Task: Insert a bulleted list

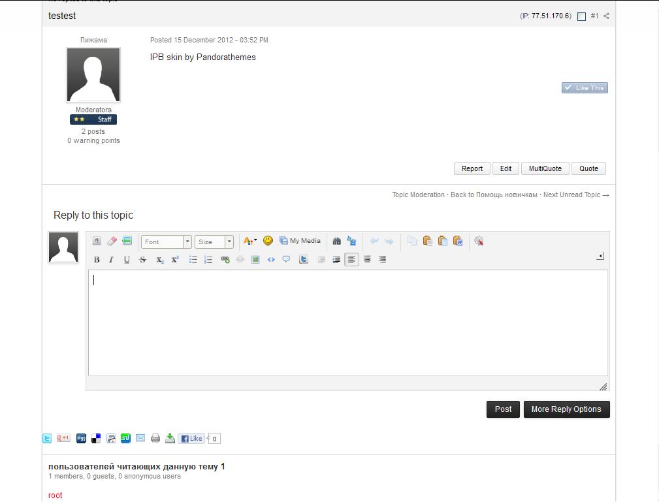Action: click(x=193, y=260)
